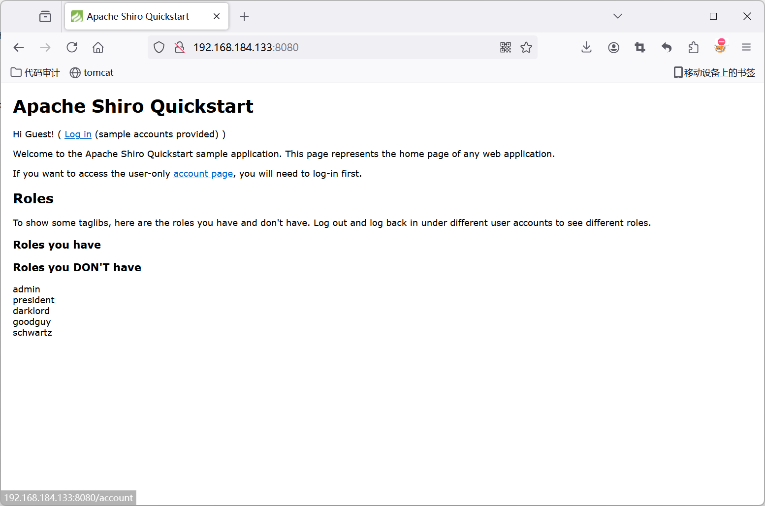Click the Log in link

coord(78,134)
